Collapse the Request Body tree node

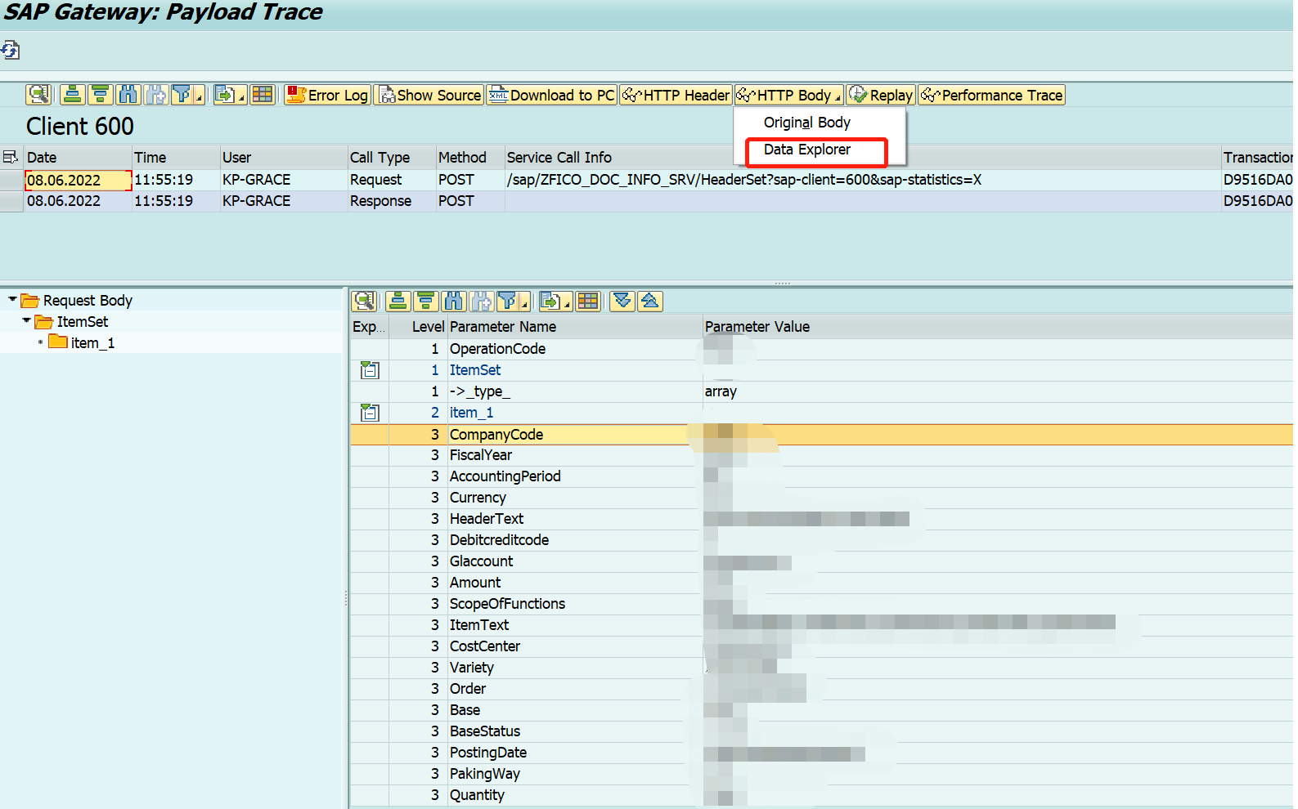(12, 300)
